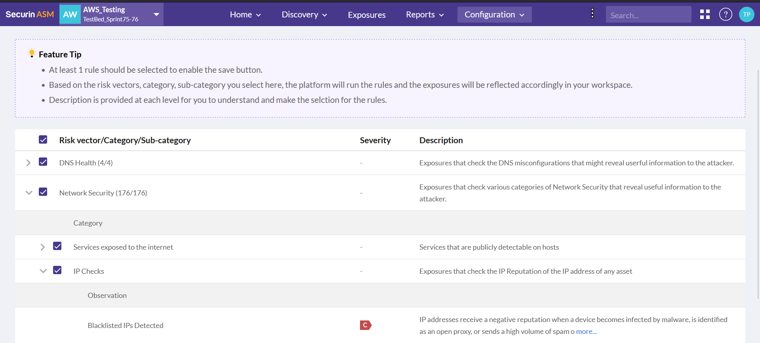Click the more... link in description
The image size is (760, 343).
coord(586,332)
